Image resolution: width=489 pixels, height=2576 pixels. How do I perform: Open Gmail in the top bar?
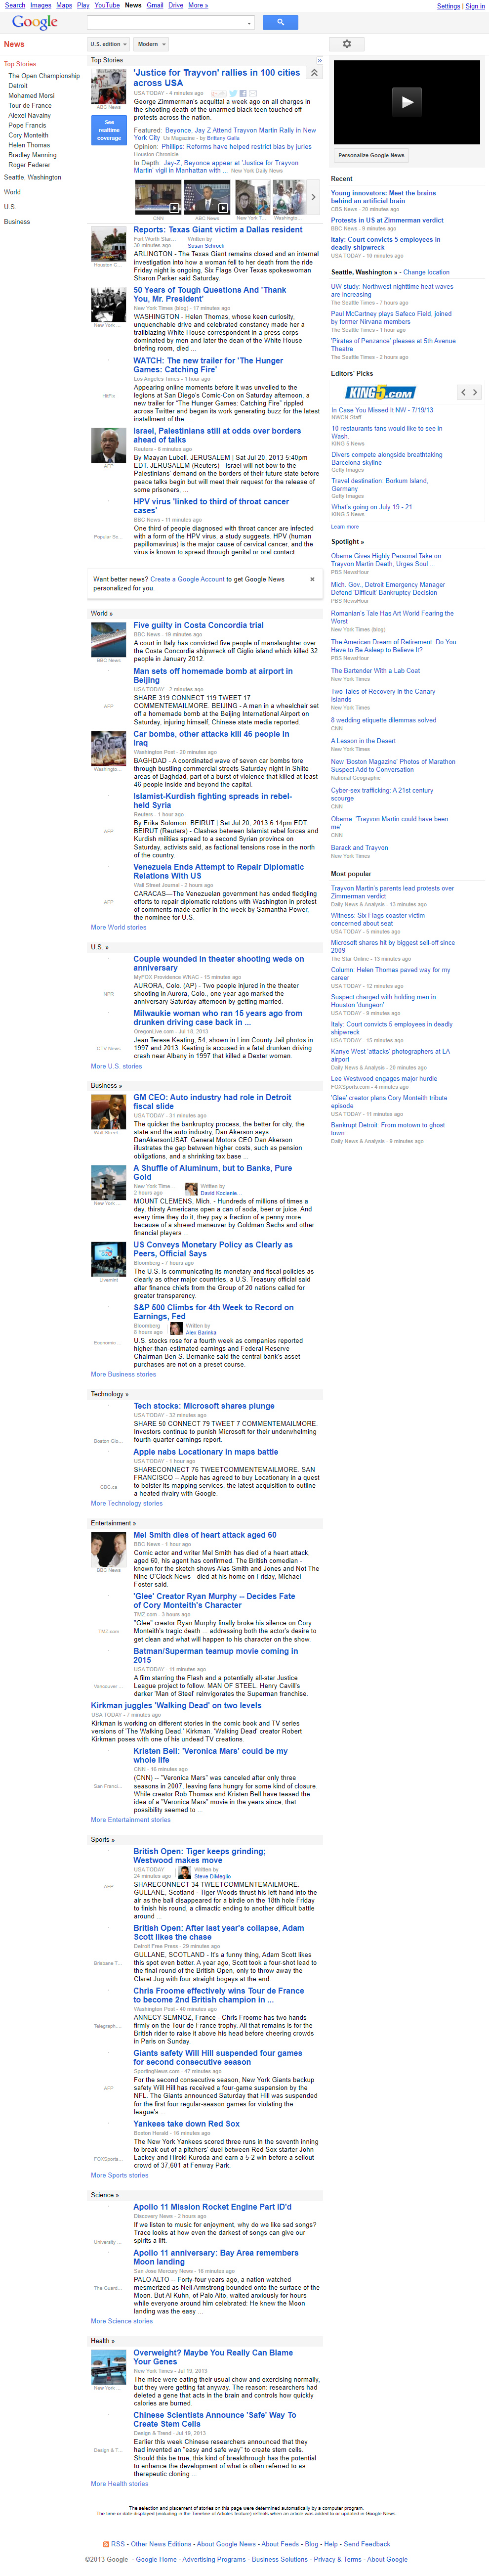155,5
